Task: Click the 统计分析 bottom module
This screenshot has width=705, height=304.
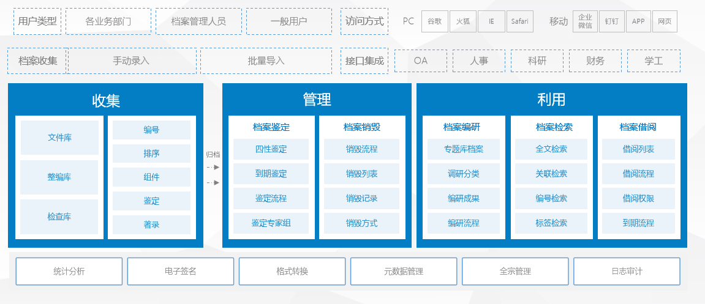Action: [x=69, y=272]
